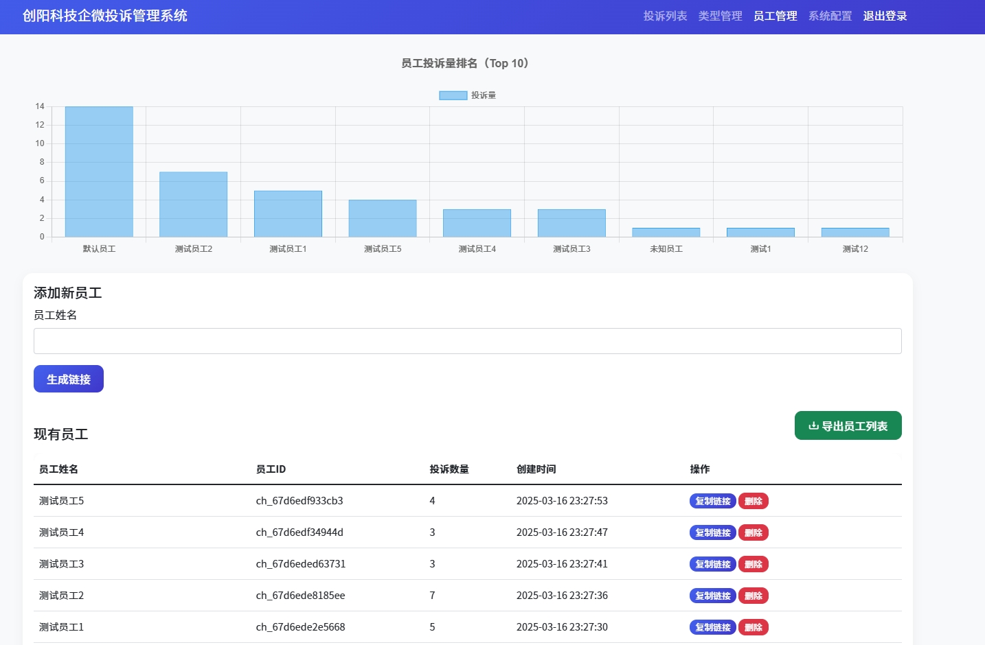Click the 默认员工 bar in chart
This screenshot has width=985, height=645.
[x=99, y=172]
